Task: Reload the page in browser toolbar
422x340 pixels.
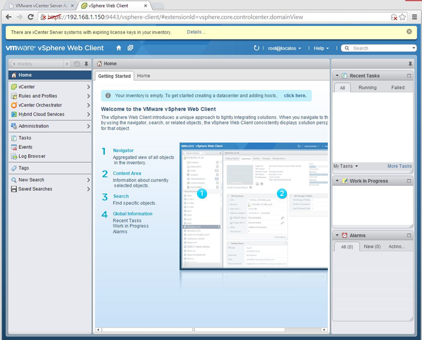Action: [31, 17]
